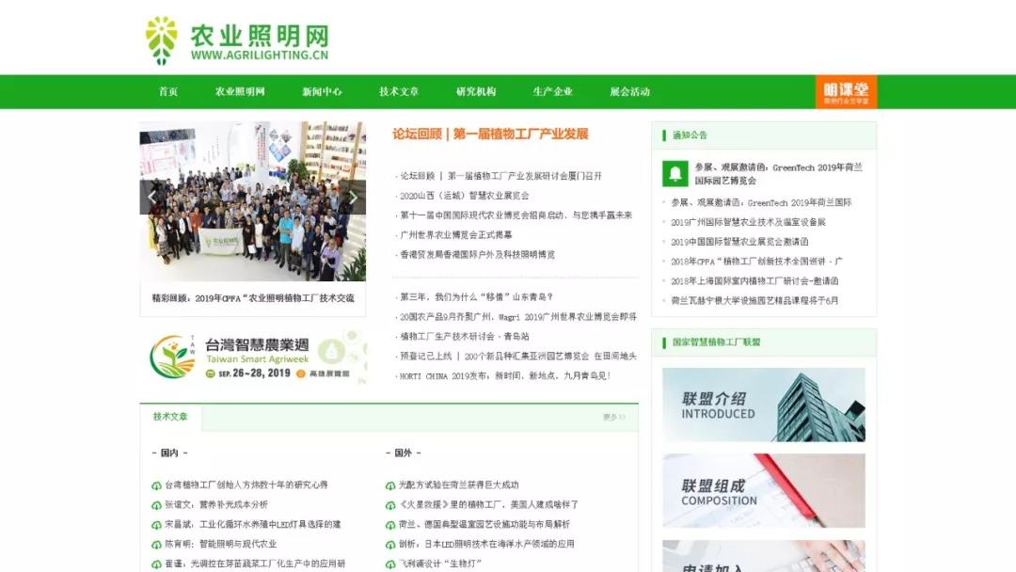The image size is (1016, 572).
Task: Open 2019中国国际智慧农业展览会邀请函 notice
Action: tap(739, 242)
